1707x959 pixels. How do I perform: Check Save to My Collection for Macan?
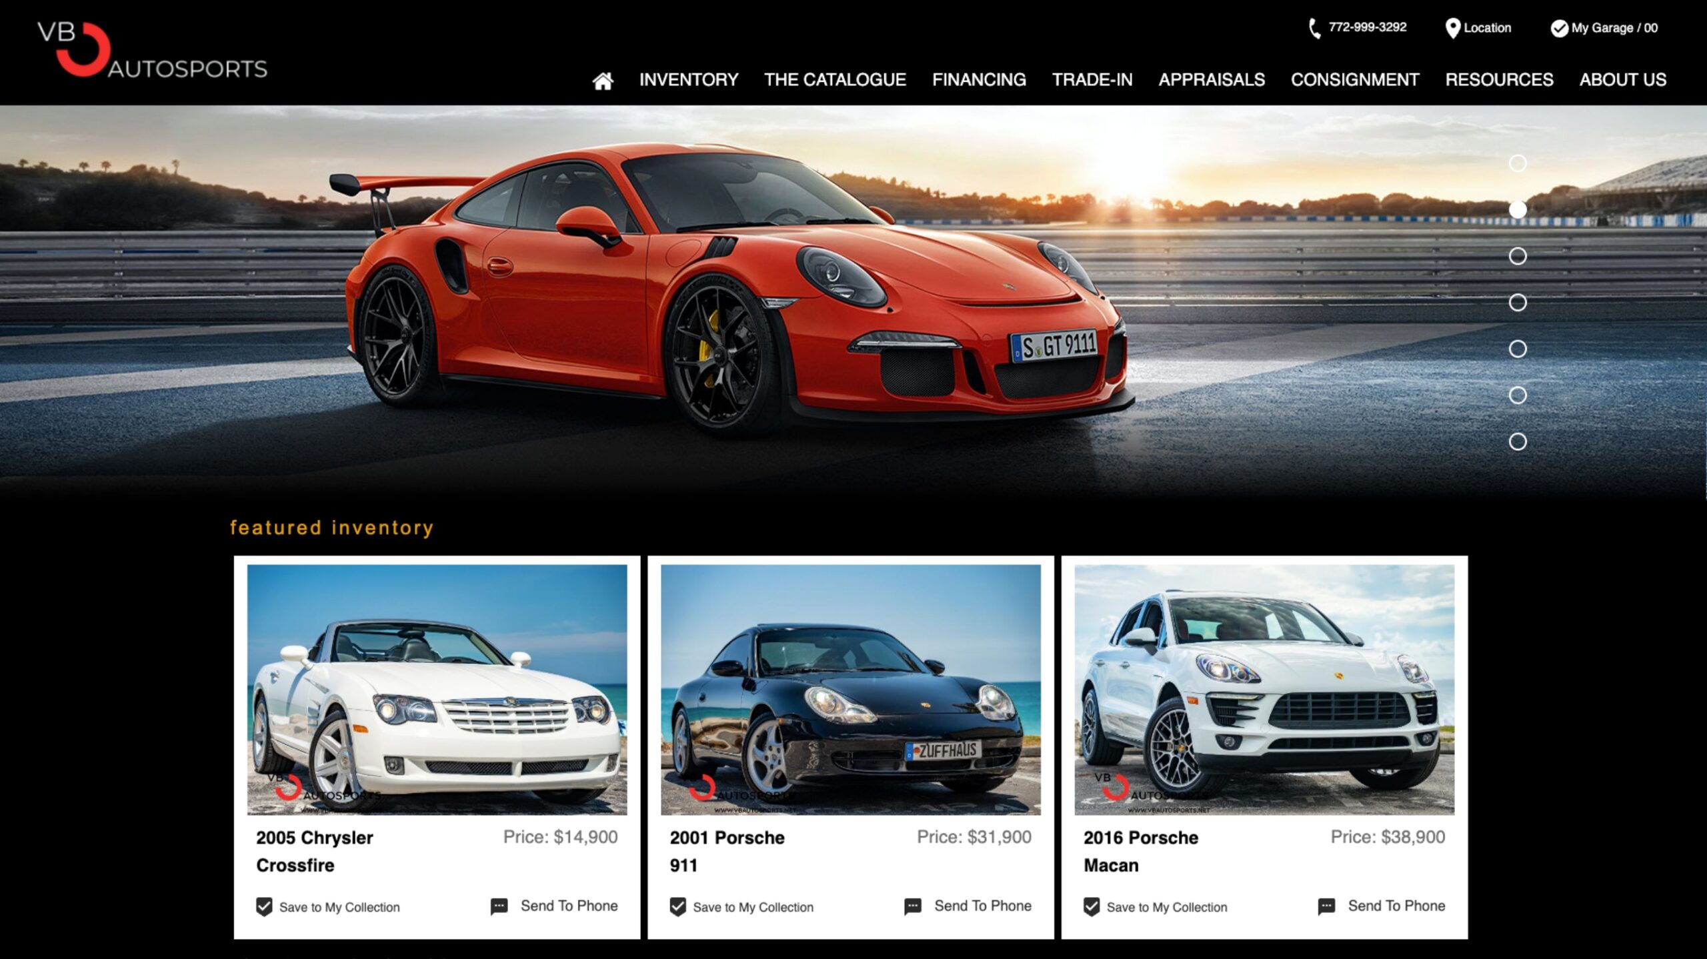[x=1092, y=906]
